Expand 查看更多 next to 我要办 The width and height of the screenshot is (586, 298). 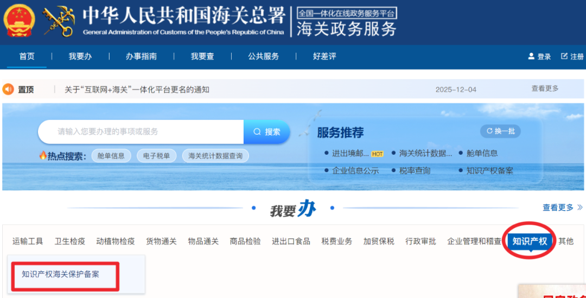[562, 207]
